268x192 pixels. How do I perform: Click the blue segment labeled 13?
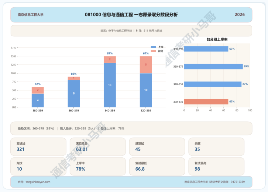point(110,85)
